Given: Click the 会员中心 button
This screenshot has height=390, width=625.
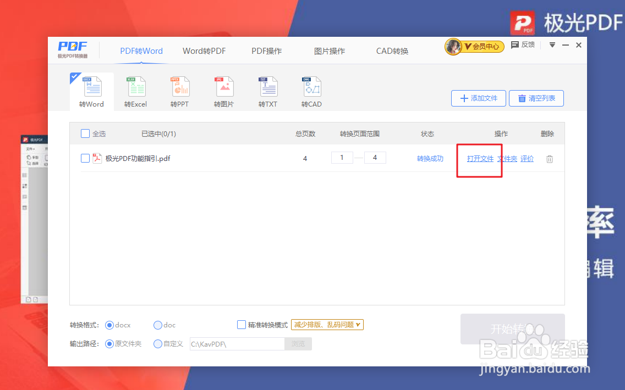Looking at the screenshot, I should [x=483, y=47].
